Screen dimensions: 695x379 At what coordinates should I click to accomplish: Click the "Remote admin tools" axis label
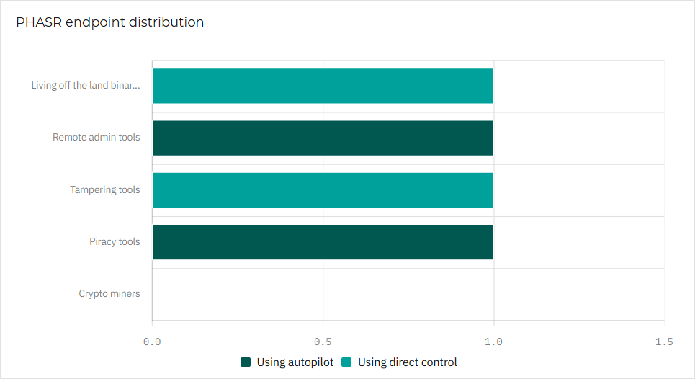coord(97,138)
